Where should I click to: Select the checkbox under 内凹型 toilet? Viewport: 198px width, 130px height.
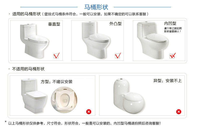(172, 56)
